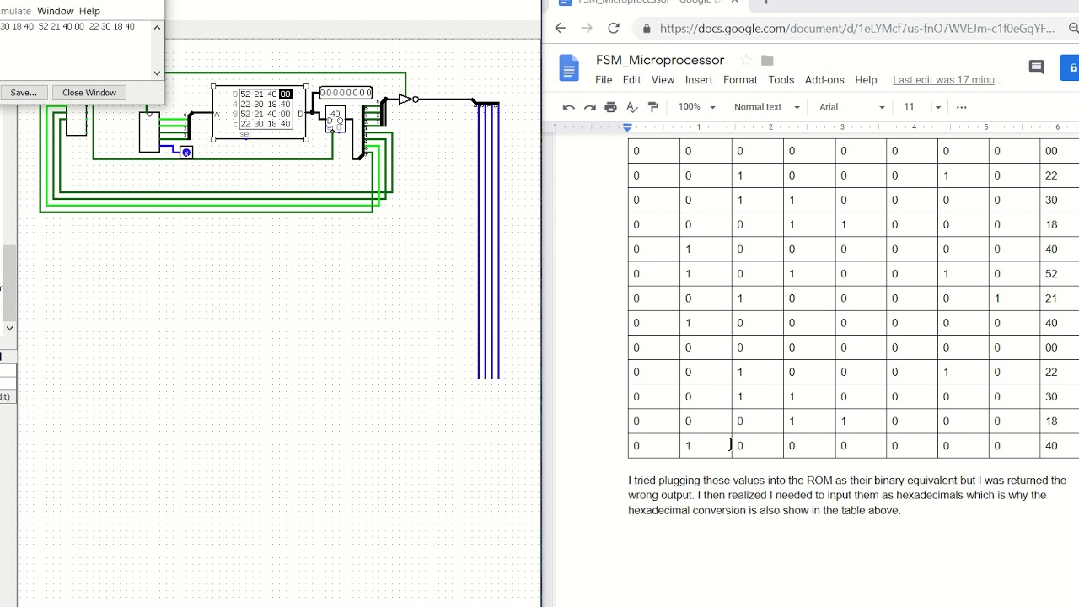Click the zoom magnifier in address bar
1079x607 pixels.
tap(1073, 29)
